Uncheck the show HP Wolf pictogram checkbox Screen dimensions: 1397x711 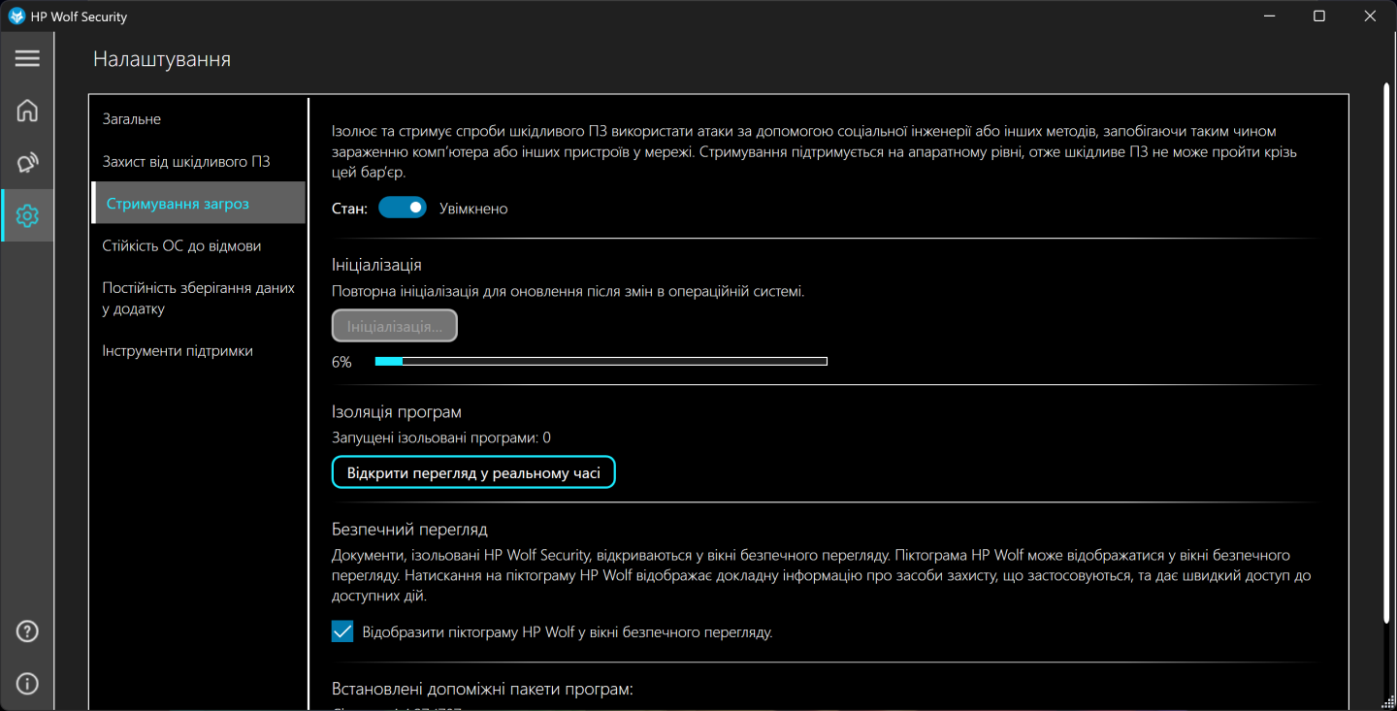[342, 632]
